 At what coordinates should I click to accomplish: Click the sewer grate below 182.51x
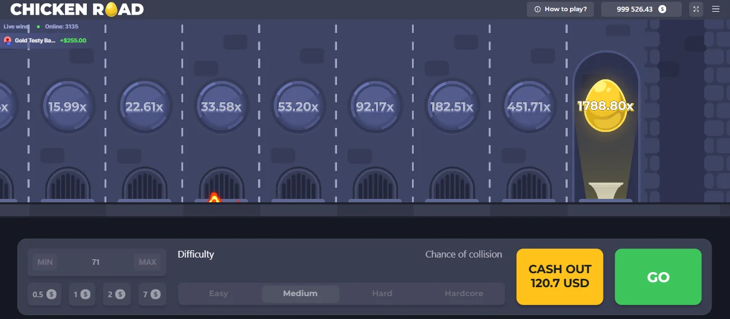coord(452,184)
